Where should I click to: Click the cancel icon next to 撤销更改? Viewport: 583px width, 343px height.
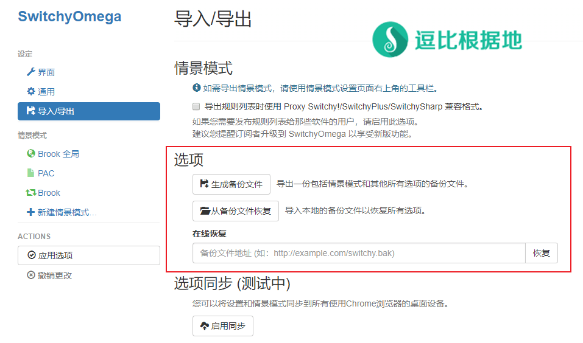31,275
